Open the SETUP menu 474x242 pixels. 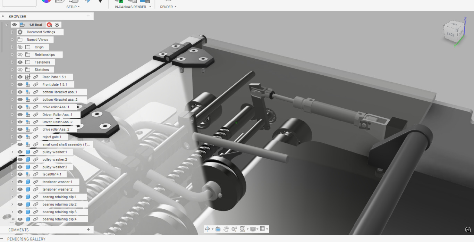tap(73, 7)
